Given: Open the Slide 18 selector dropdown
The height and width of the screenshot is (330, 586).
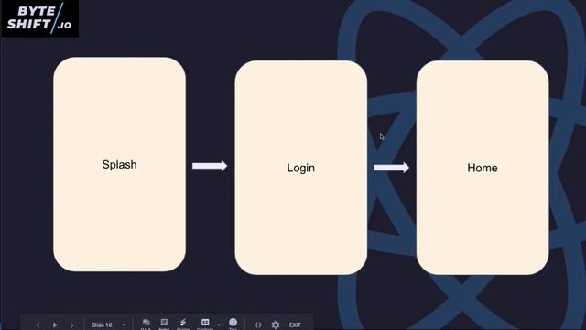Looking at the screenshot, I should pos(108,325).
